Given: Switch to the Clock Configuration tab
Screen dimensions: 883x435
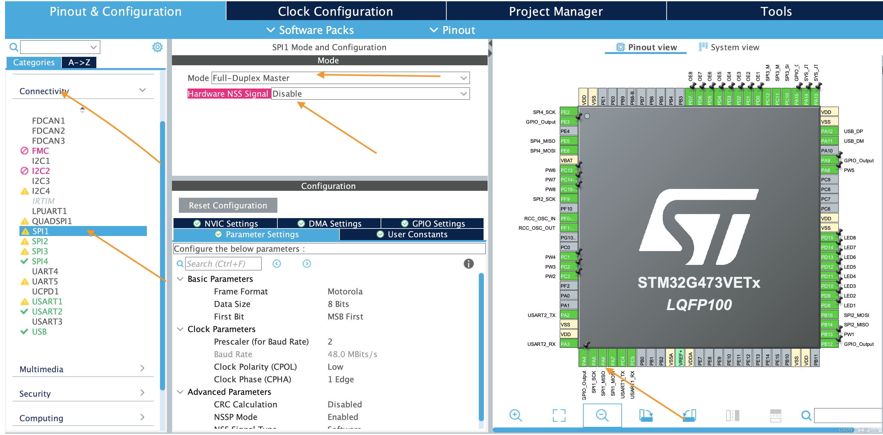Looking at the screenshot, I should [335, 11].
